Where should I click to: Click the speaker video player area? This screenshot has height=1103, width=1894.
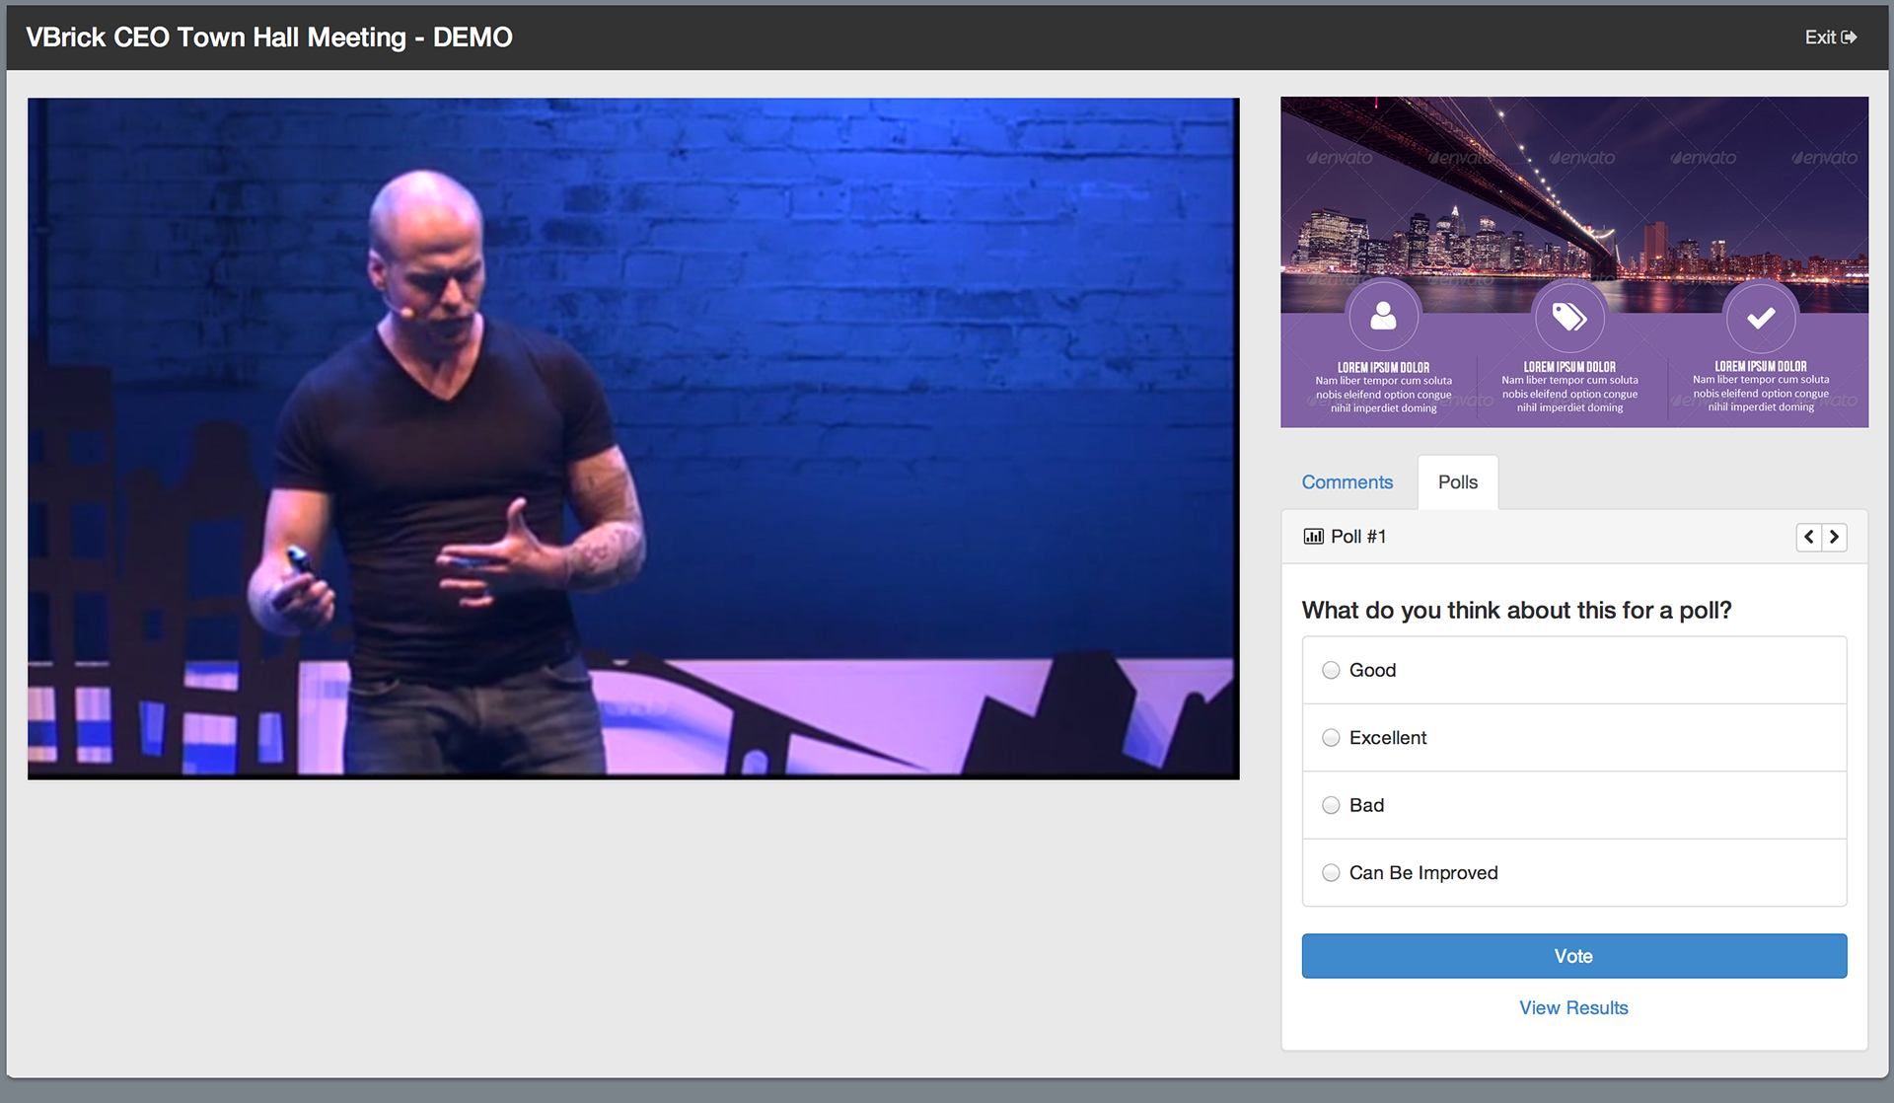pos(633,438)
